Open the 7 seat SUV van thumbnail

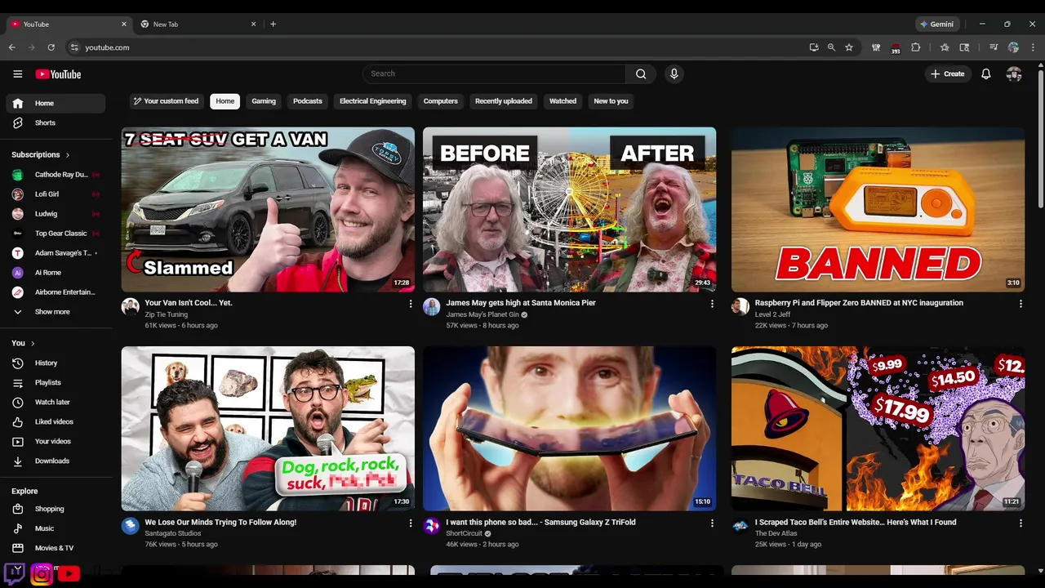click(x=268, y=209)
